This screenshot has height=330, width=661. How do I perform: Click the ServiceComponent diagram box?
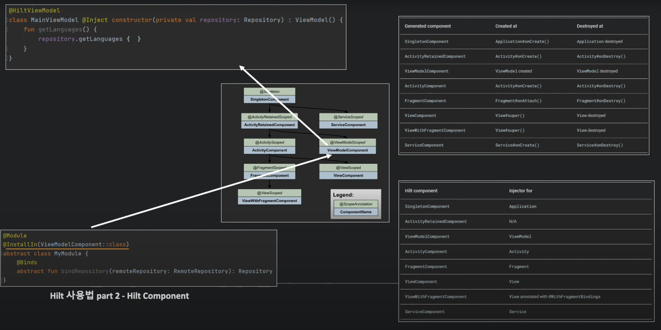(x=348, y=125)
